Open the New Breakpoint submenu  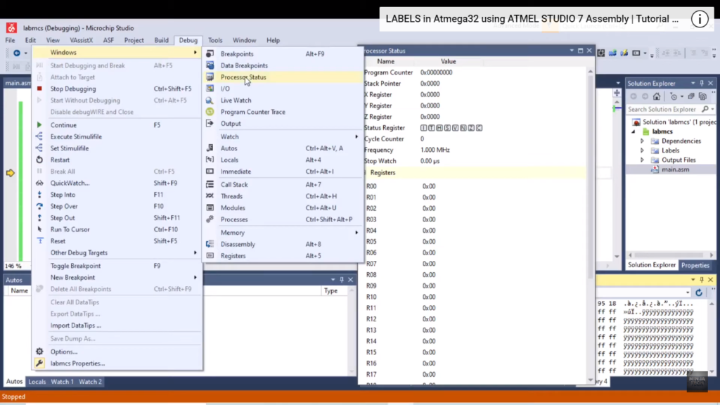tap(117, 277)
